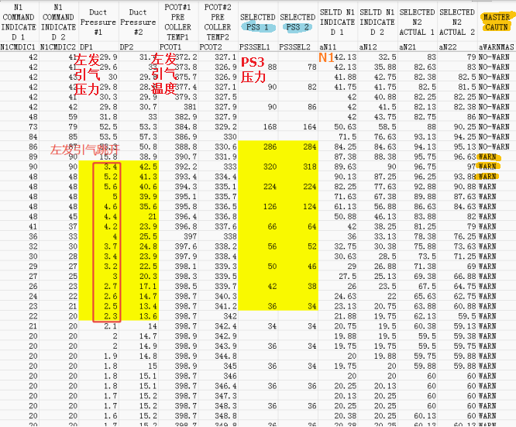Screen dimensions: 516x427
Task: Click the SELTD N1 INDICATE D 1 header
Action: point(338,22)
